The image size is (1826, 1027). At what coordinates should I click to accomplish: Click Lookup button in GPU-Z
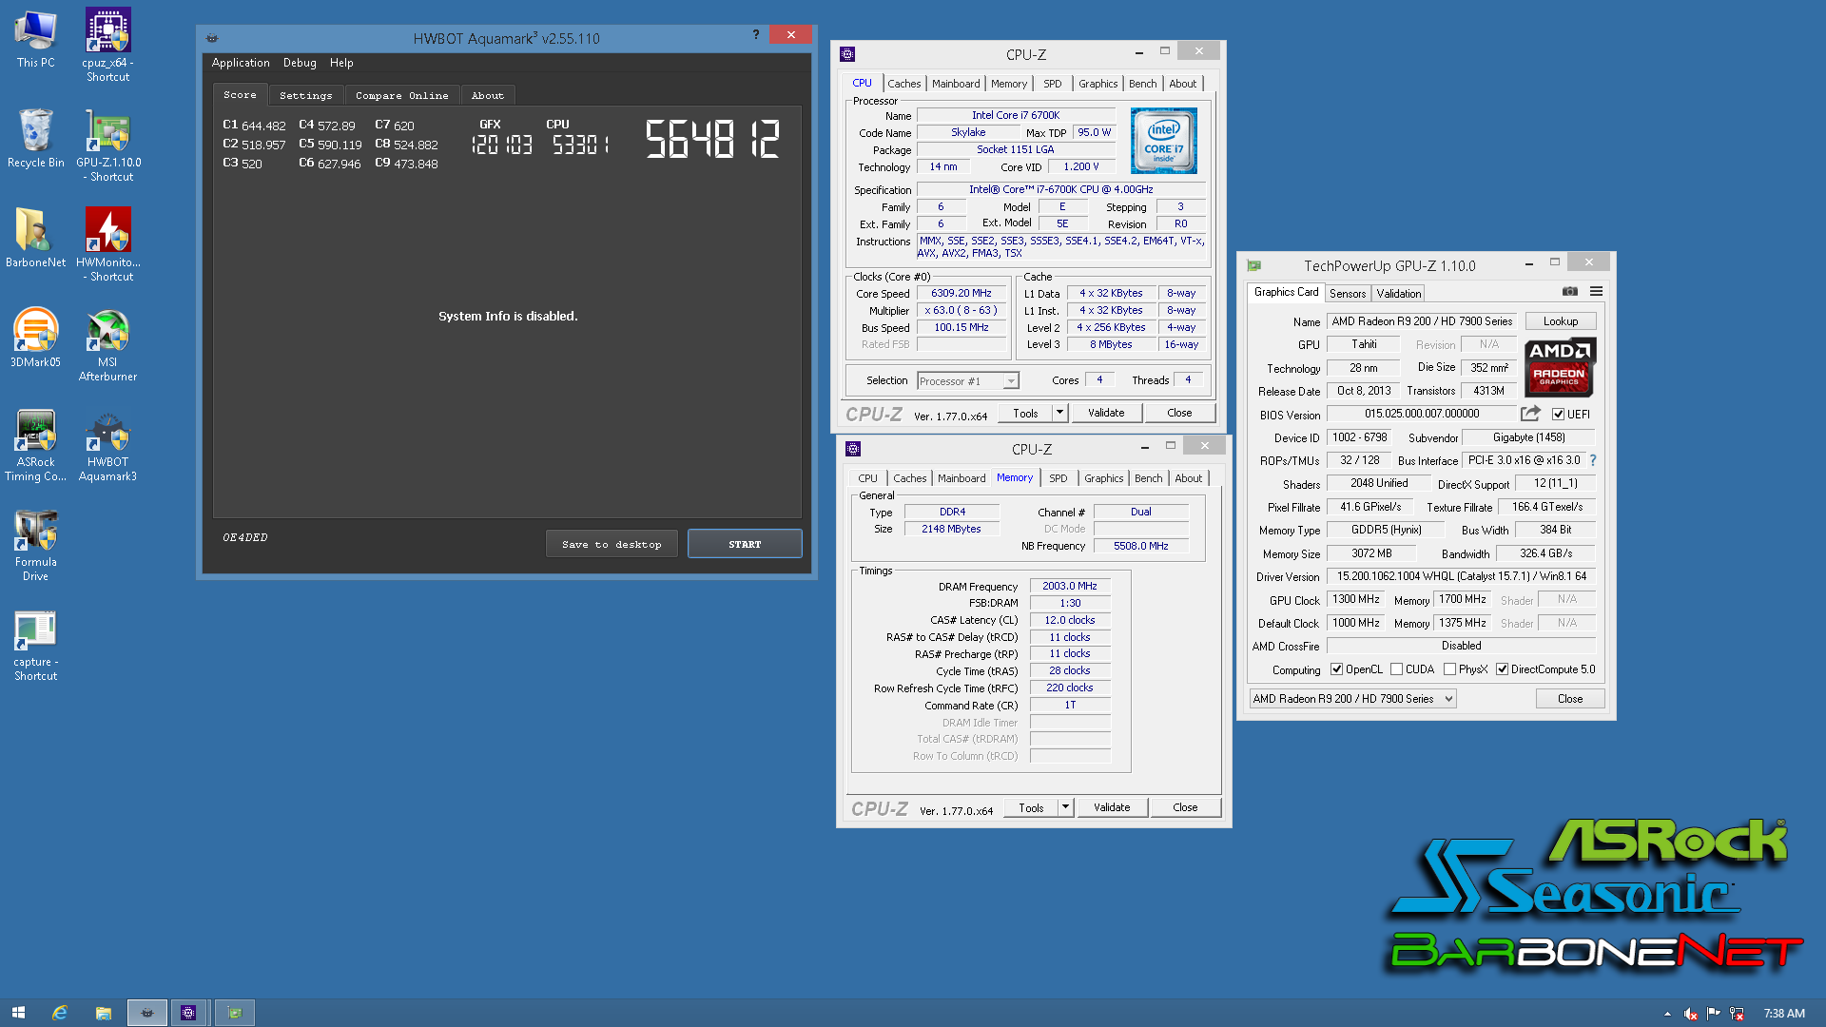point(1561,321)
